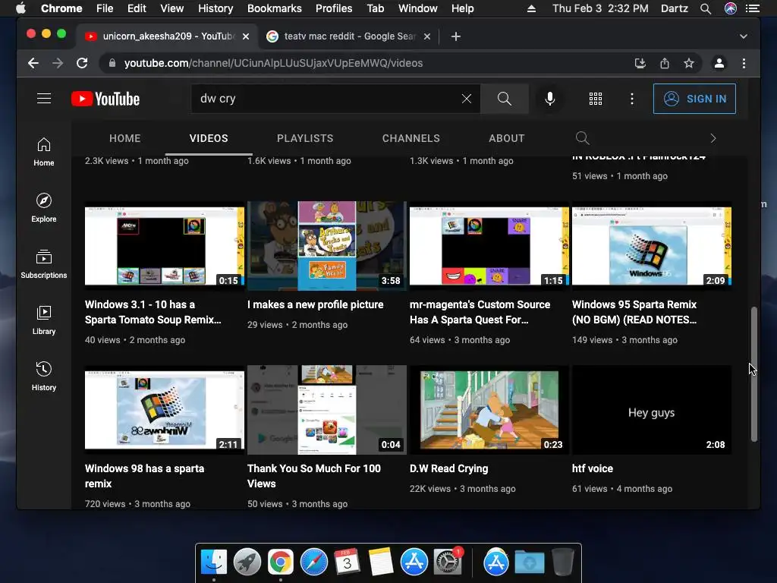
Task: Open the ABOUT tab
Action: click(506, 138)
